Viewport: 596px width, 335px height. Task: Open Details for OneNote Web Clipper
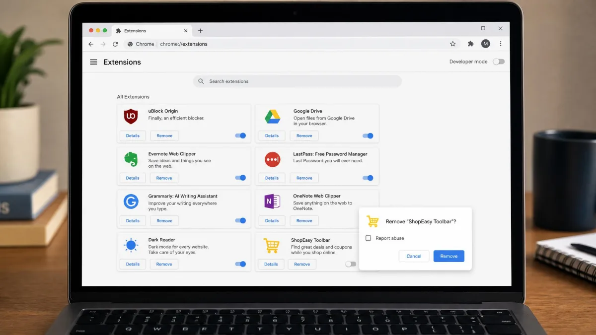(272, 220)
